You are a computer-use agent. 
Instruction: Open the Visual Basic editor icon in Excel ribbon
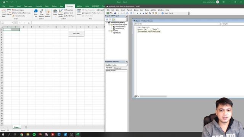pos(3,13)
